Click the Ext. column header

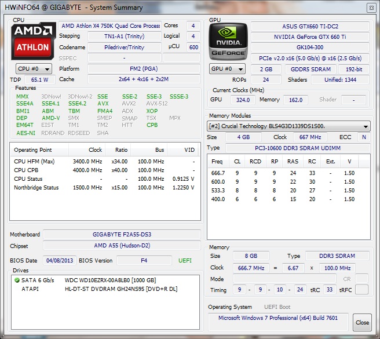330,162
